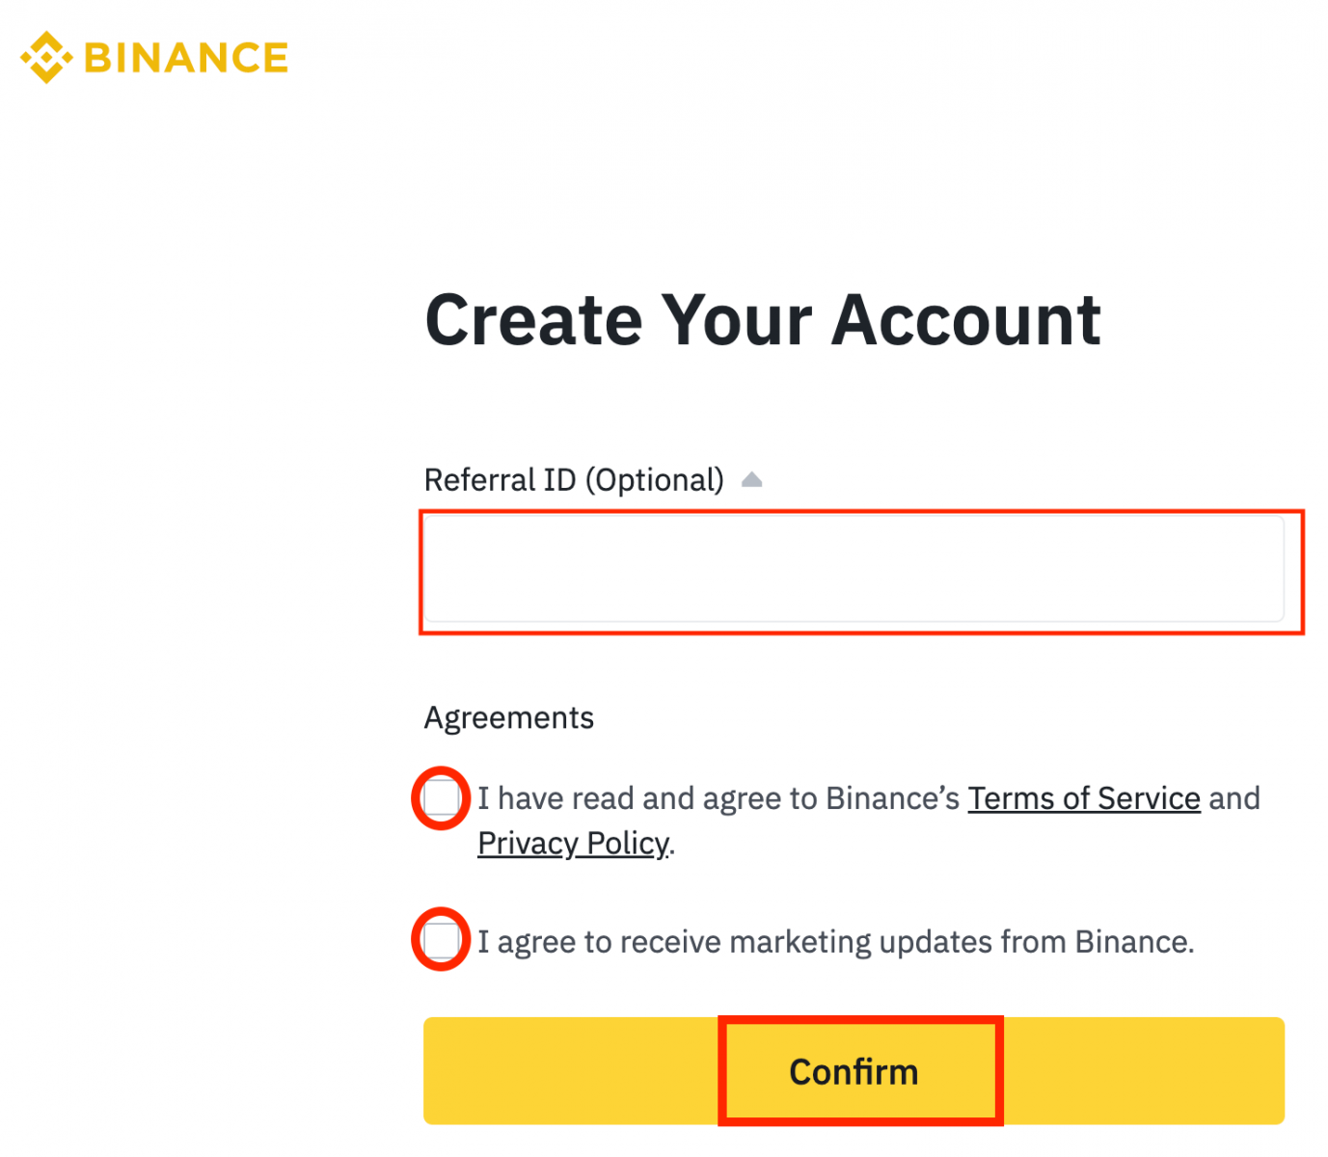Hide the optional referral field using its toggle arrow
Viewport: 1328px width, 1157px height.
[x=751, y=479]
